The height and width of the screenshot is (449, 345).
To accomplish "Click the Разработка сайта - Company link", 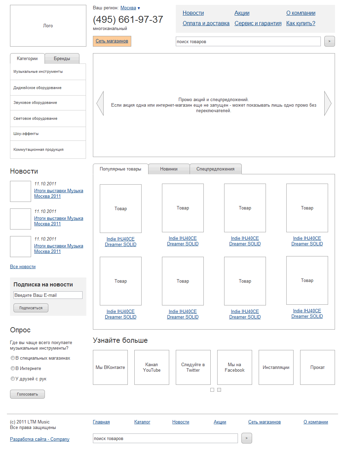I will [40, 439].
